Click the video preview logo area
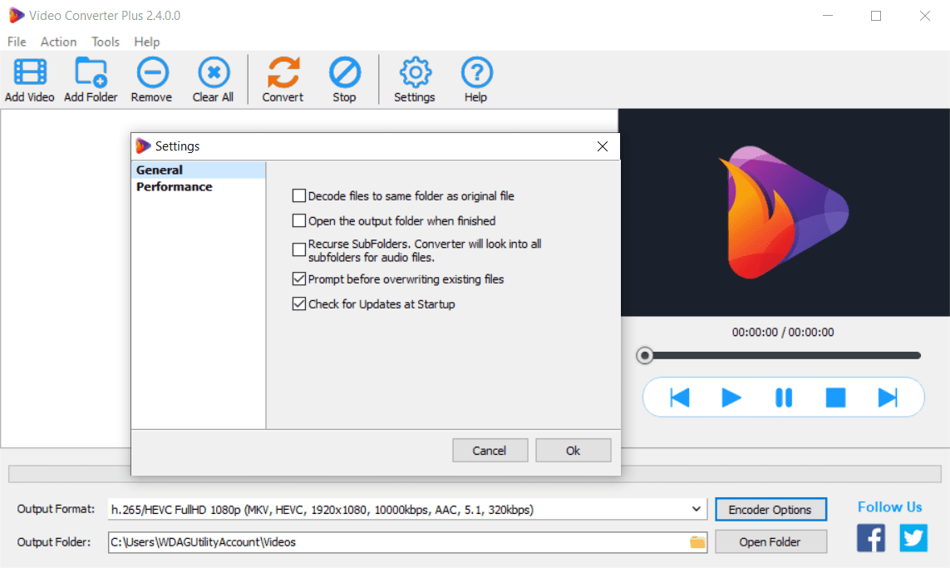This screenshot has width=950, height=568. [784, 212]
